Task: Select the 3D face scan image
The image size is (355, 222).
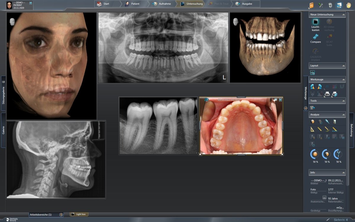Action: tap(51, 66)
